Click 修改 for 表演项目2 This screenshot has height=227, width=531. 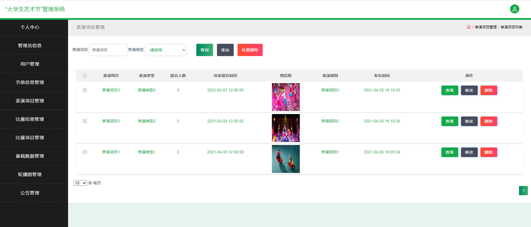[x=469, y=121]
